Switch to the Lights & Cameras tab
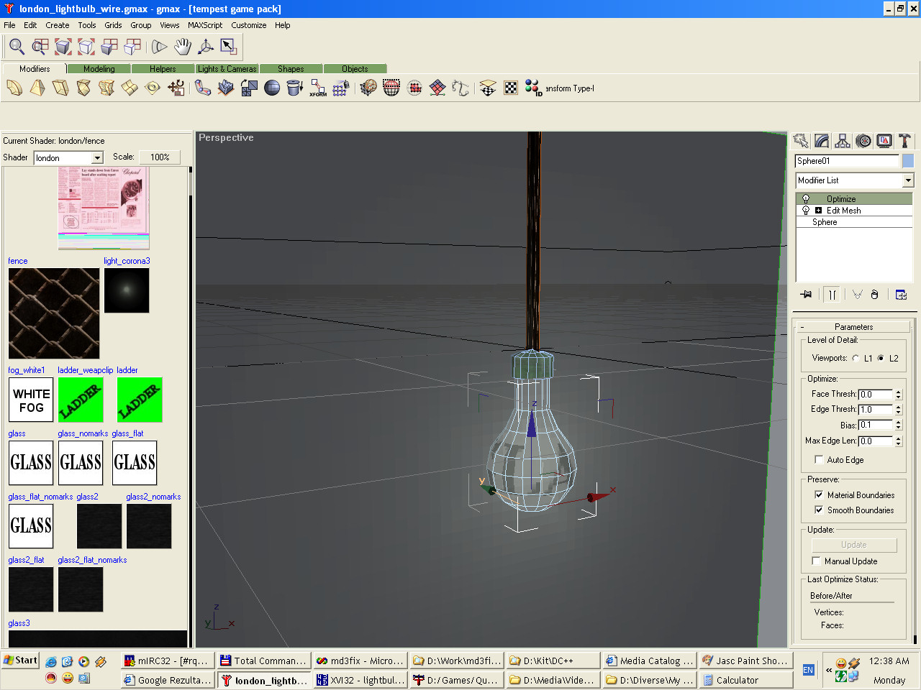Viewport: 921px width, 690px height. (x=227, y=69)
